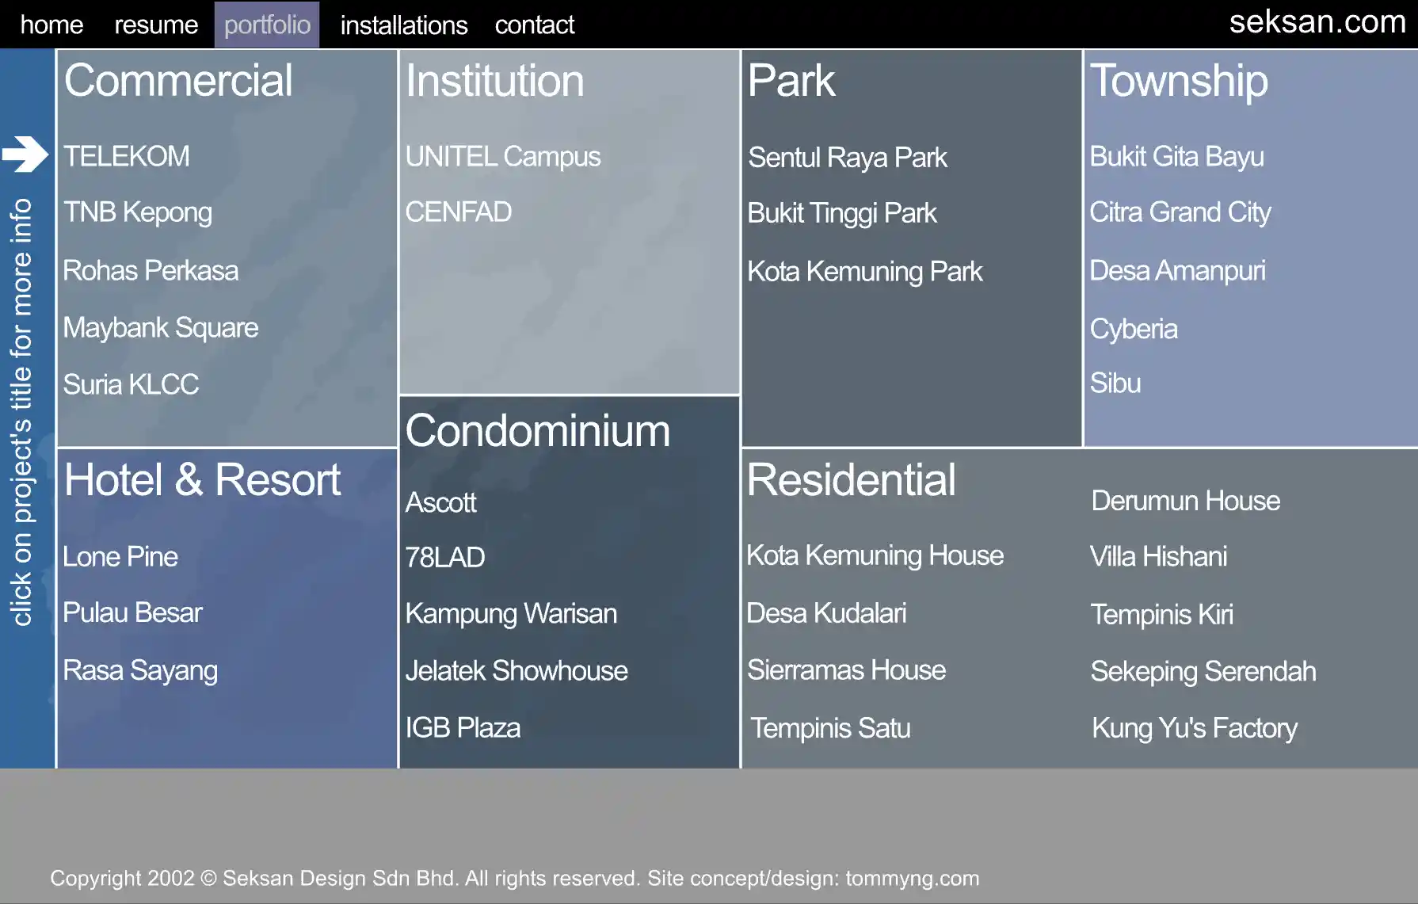Click the copyright footer text
The height and width of the screenshot is (904, 1418).
tap(515, 878)
